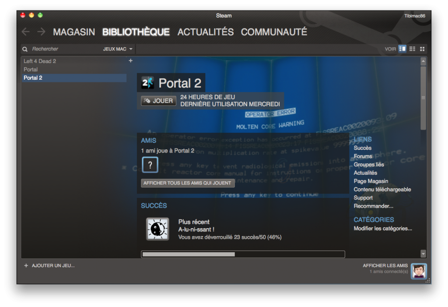This screenshot has height=307, width=448.
Task: Open the Succès link
Action: [363, 148]
